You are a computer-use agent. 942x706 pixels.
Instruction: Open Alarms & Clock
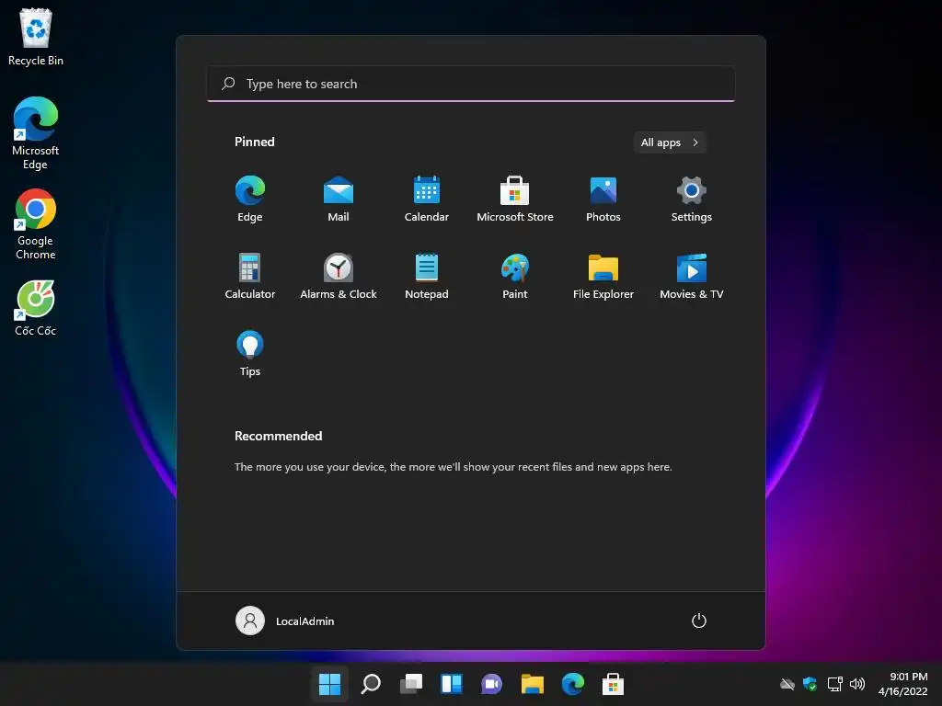tap(339, 276)
